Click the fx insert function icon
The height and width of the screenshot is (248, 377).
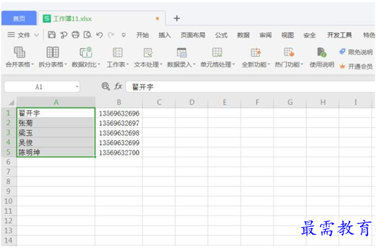pos(118,86)
